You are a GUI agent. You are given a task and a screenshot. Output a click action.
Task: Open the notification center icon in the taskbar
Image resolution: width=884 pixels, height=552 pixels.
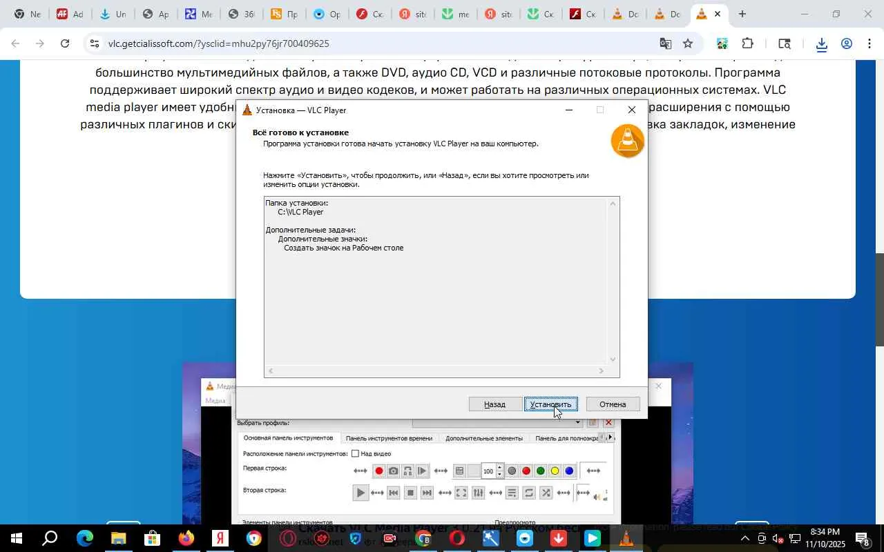pyautogui.click(x=863, y=538)
